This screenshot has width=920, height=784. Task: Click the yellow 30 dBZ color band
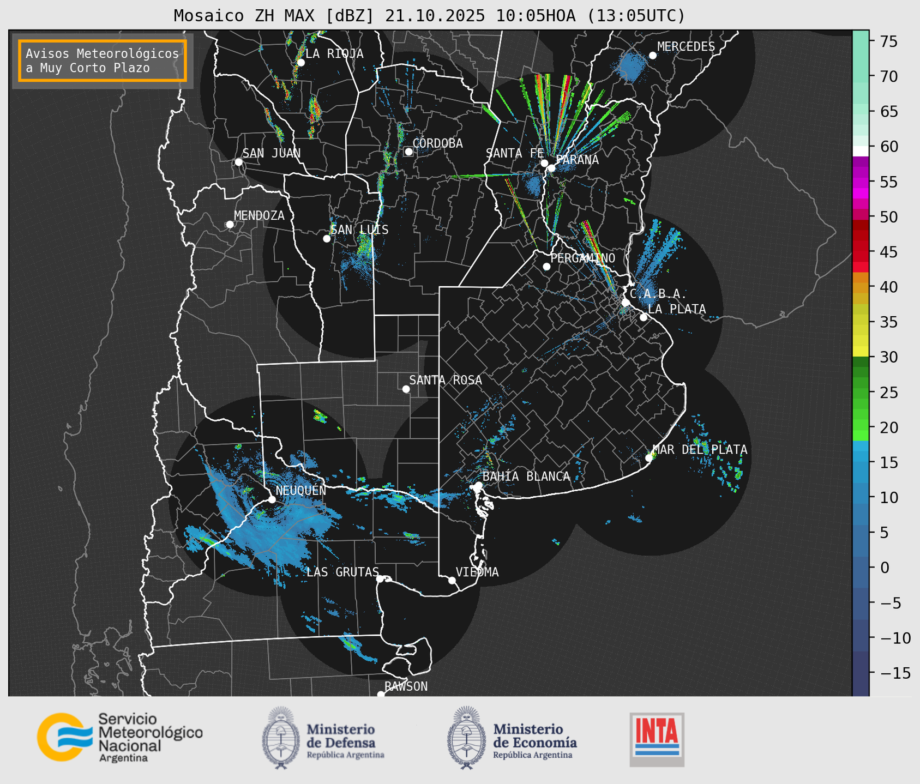[x=860, y=352]
